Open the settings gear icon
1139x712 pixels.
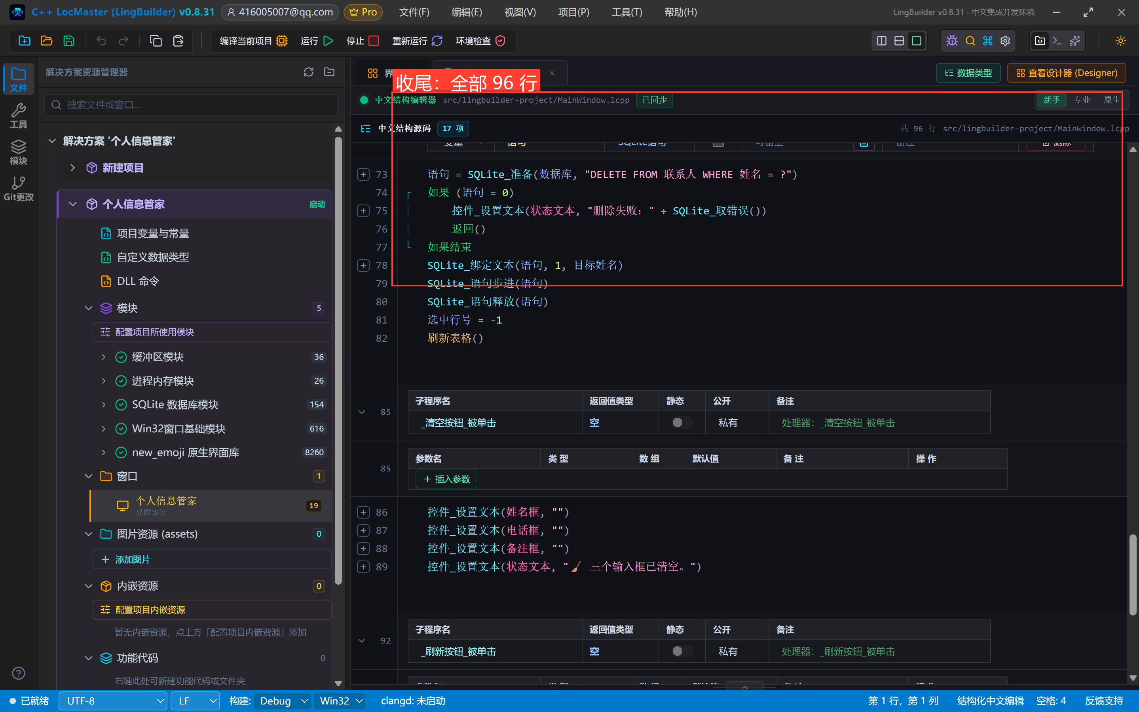point(1005,41)
